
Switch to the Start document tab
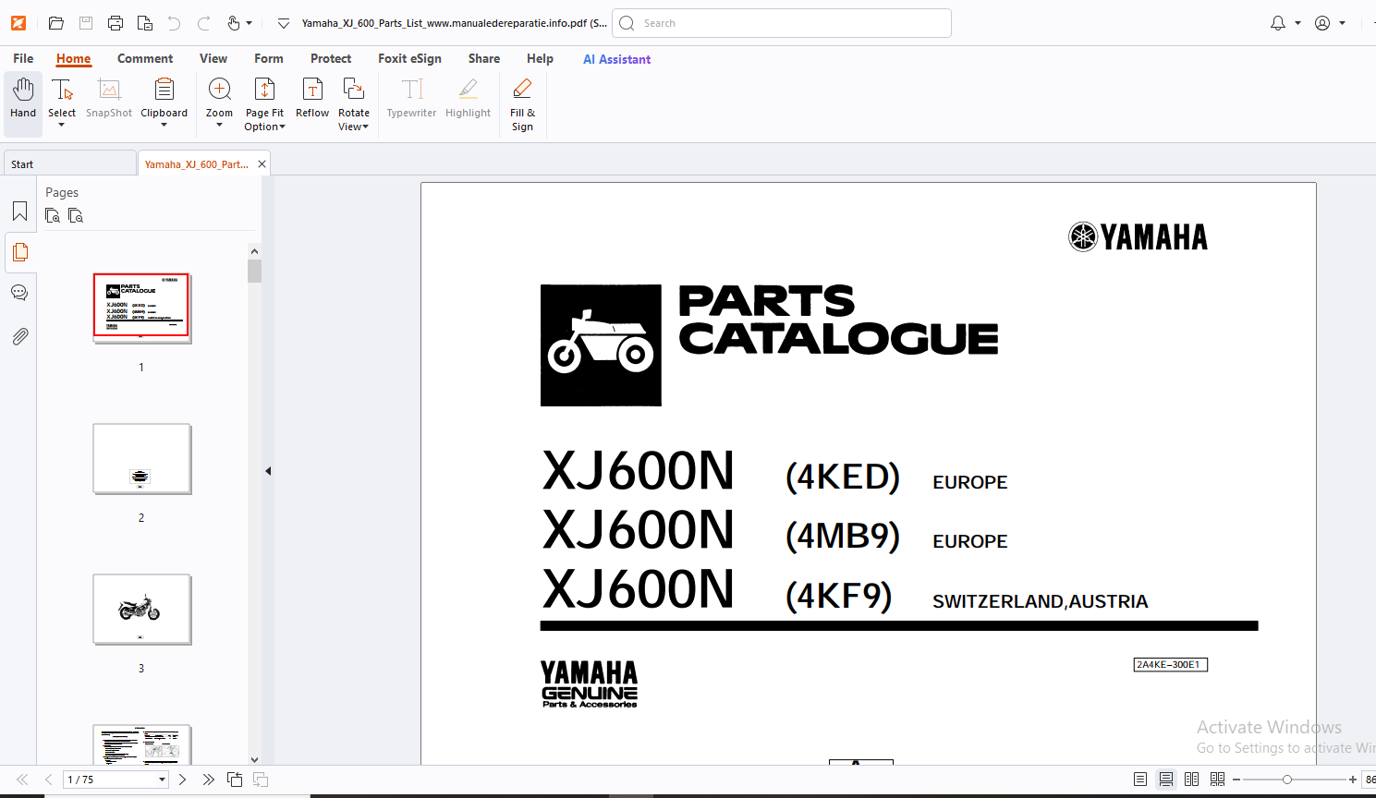70,163
